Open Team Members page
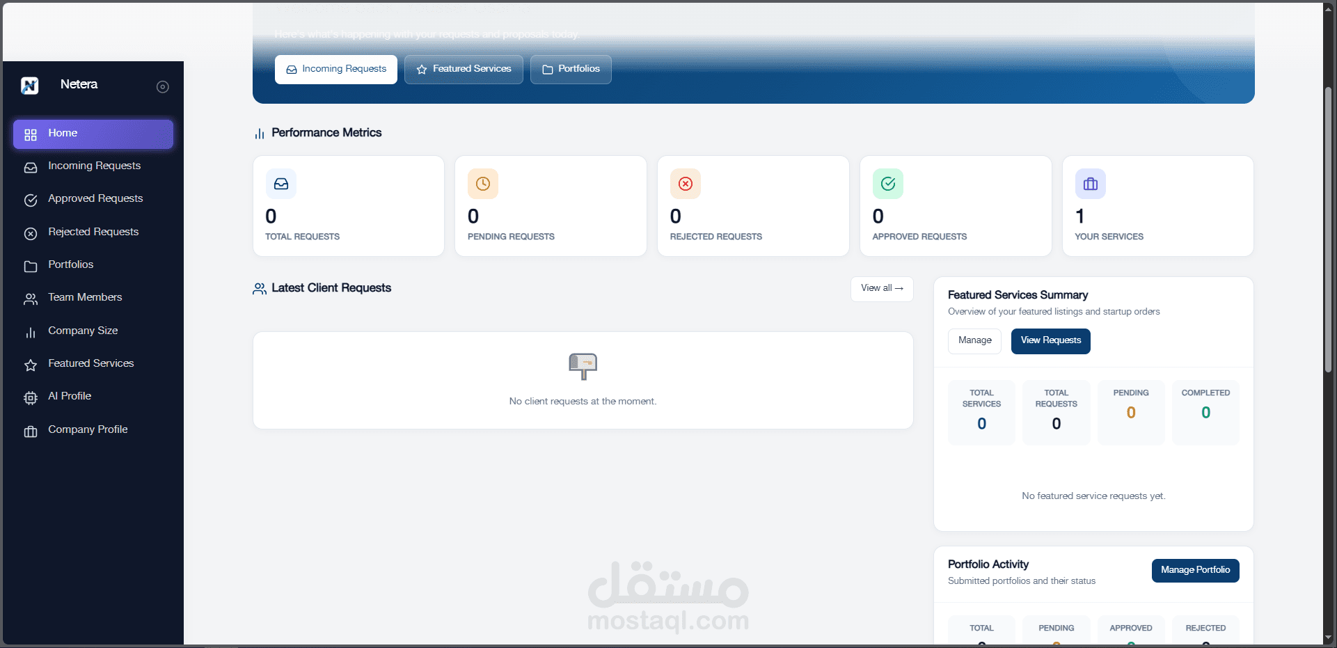The image size is (1337, 648). [x=93, y=298]
